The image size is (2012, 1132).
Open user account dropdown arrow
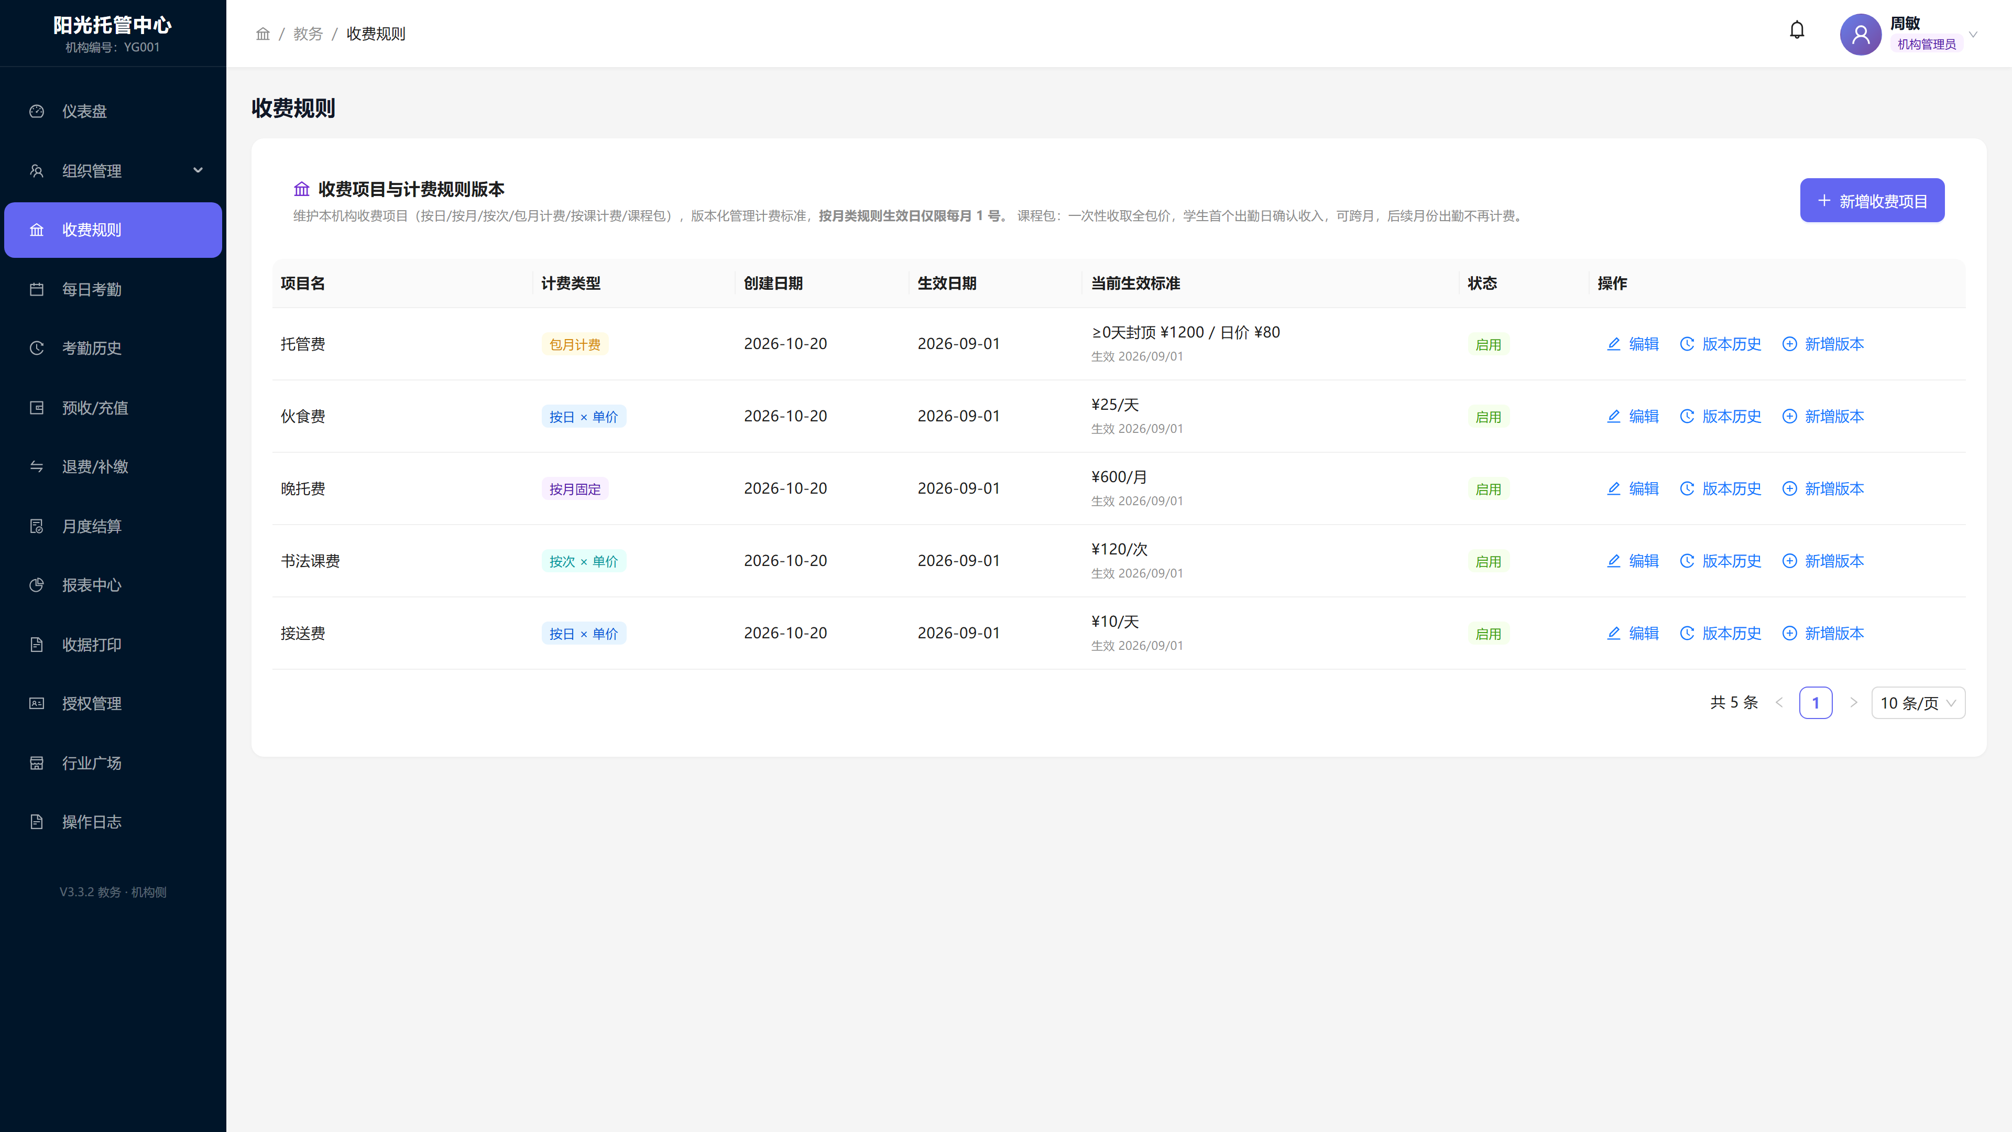click(1973, 35)
